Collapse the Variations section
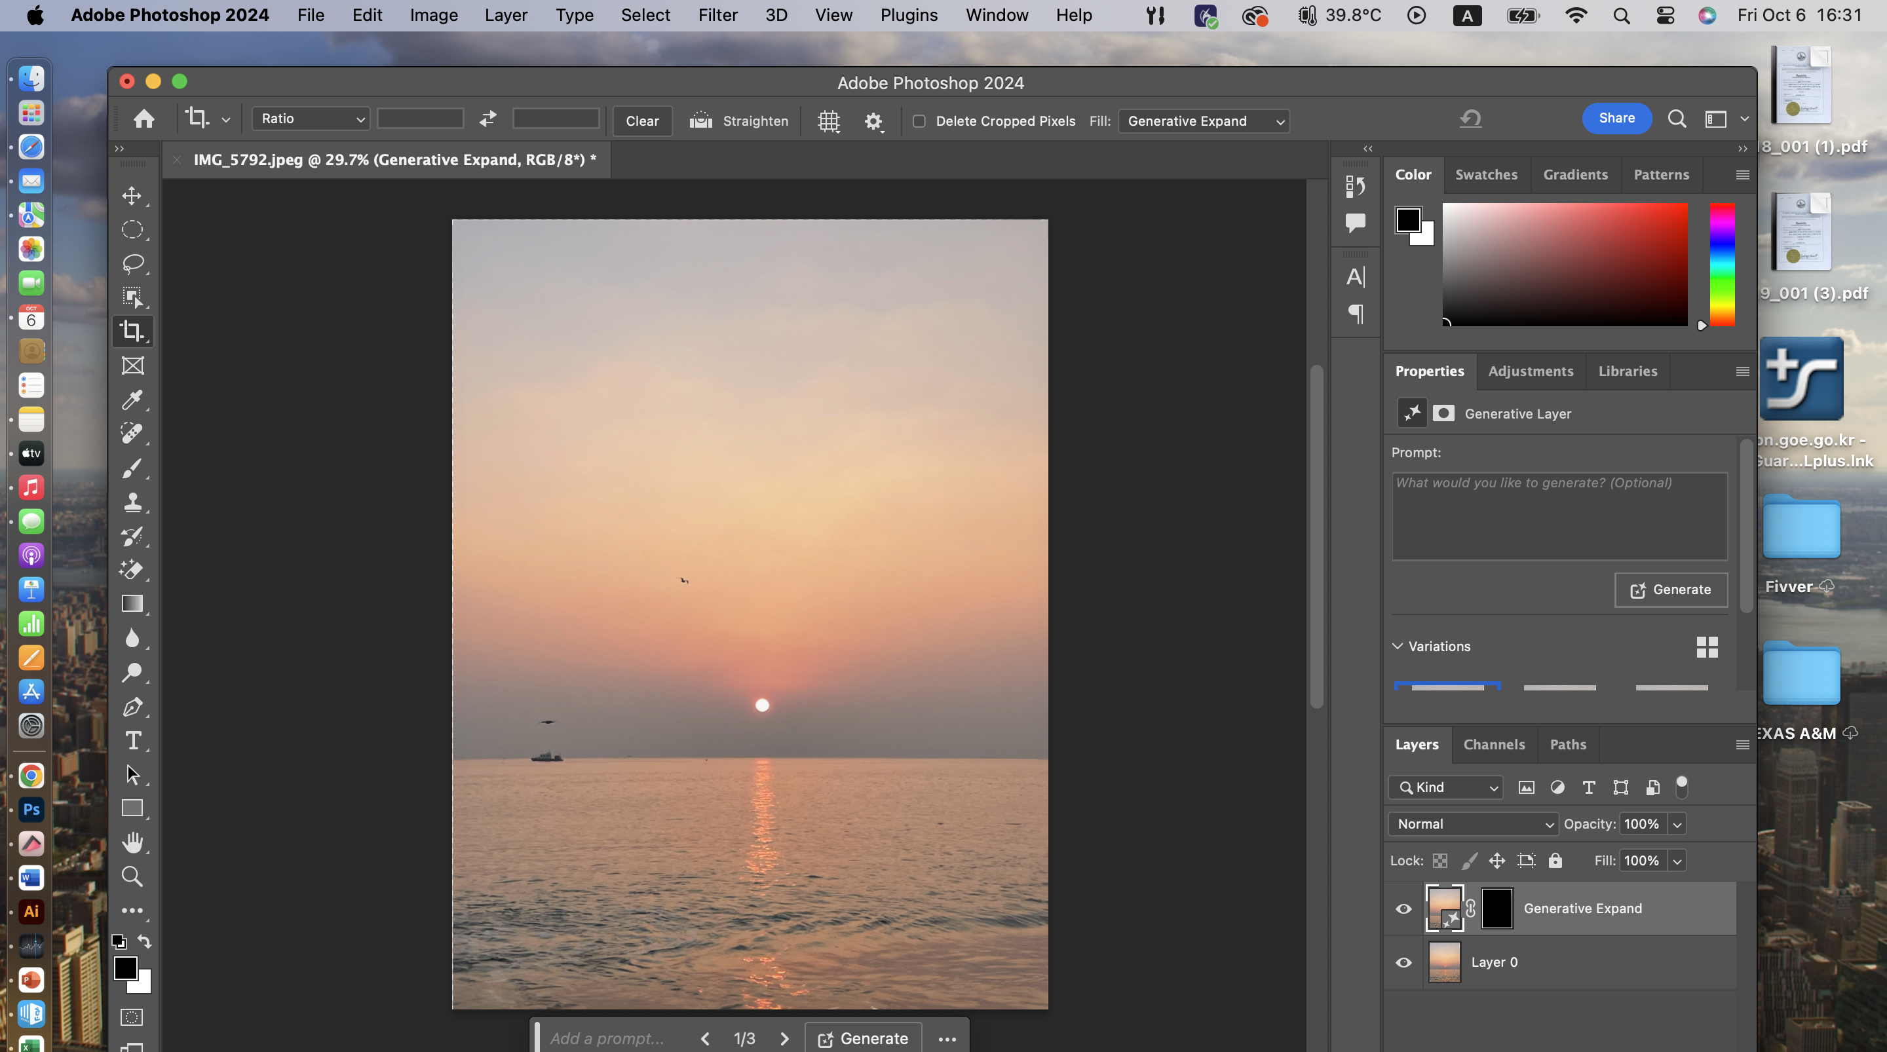This screenshot has width=1887, height=1052. 1398,646
